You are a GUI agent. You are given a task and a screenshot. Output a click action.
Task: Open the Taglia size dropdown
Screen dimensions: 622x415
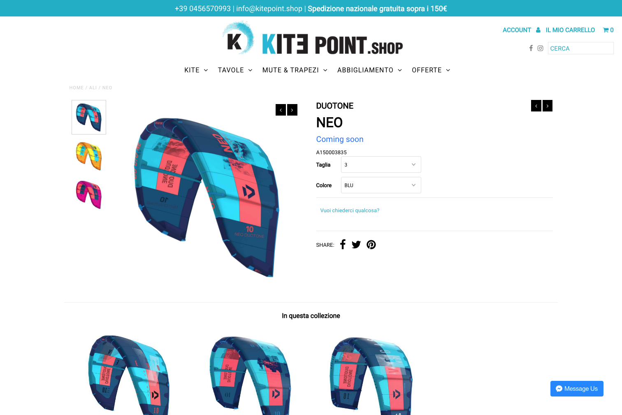pos(381,165)
